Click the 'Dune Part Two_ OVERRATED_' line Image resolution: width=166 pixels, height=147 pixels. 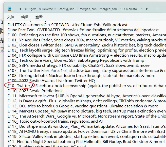coord(83,30)
